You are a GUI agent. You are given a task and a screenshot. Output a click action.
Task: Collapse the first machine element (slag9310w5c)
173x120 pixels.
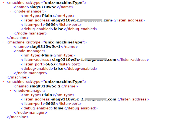point(3,3)
